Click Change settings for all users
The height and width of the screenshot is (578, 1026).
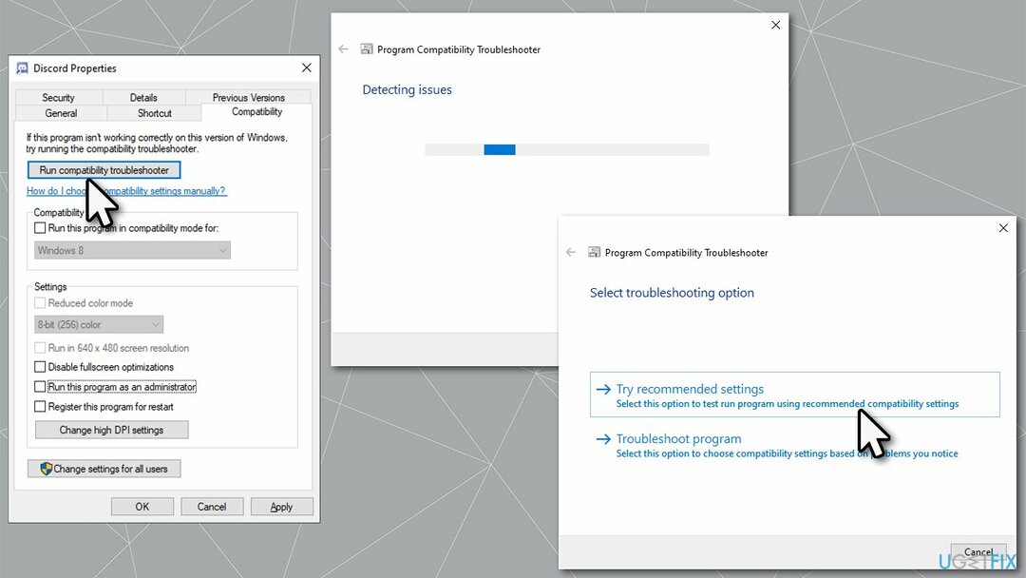click(104, 469)
